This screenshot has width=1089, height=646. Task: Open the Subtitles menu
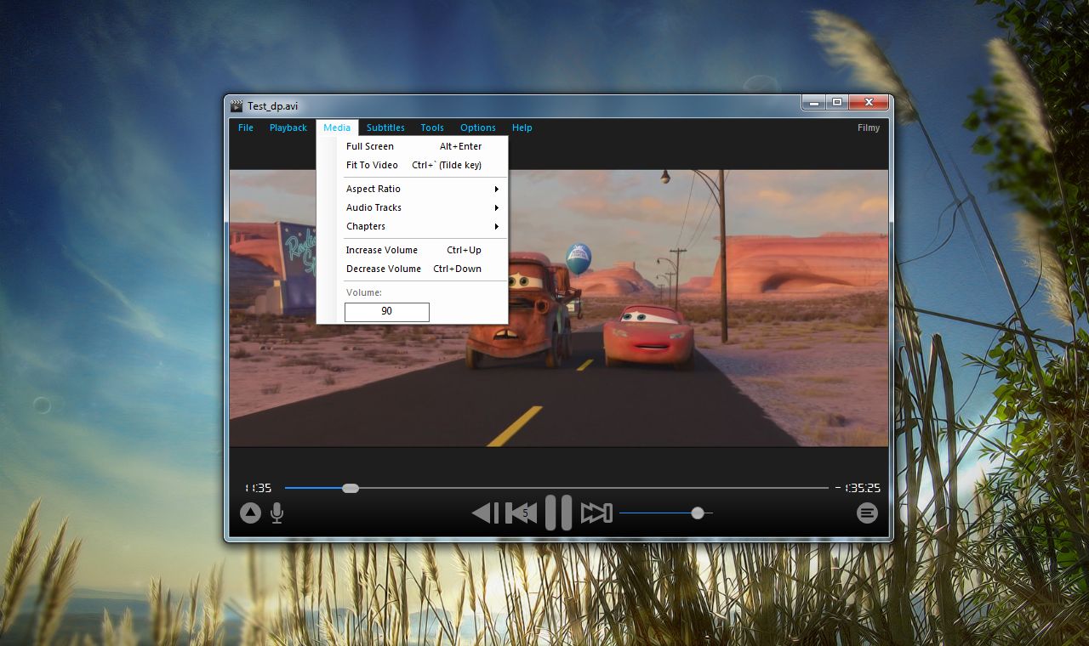pyautogui.click(x=385, y=127)
